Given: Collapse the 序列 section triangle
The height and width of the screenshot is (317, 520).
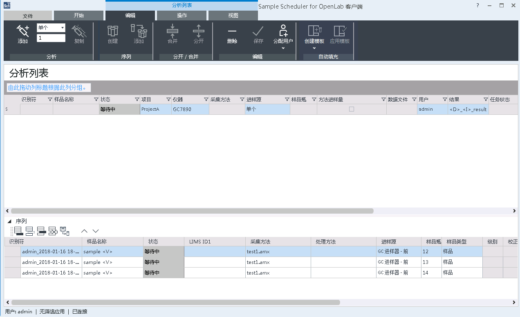Looking at the screenshot, I should [x=10, y=221].
